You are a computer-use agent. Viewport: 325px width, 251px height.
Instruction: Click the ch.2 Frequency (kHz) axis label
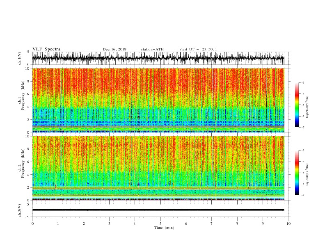(21, 163)
